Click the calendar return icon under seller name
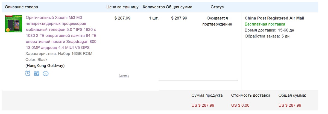This screenshot has width=328, height=114. [37, 73]
